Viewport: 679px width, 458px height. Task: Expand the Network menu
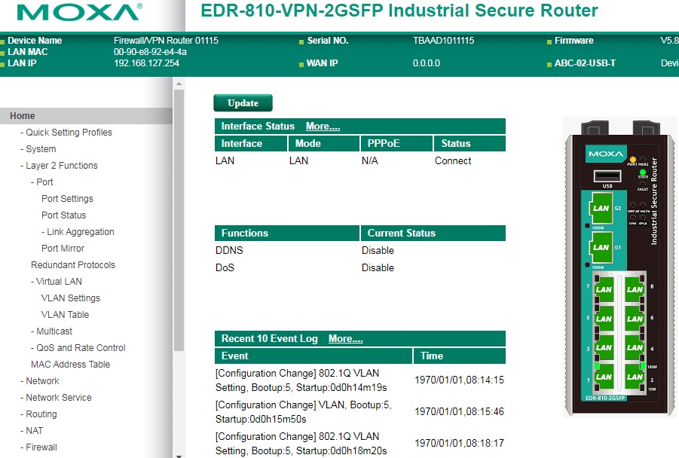point(42,381)
